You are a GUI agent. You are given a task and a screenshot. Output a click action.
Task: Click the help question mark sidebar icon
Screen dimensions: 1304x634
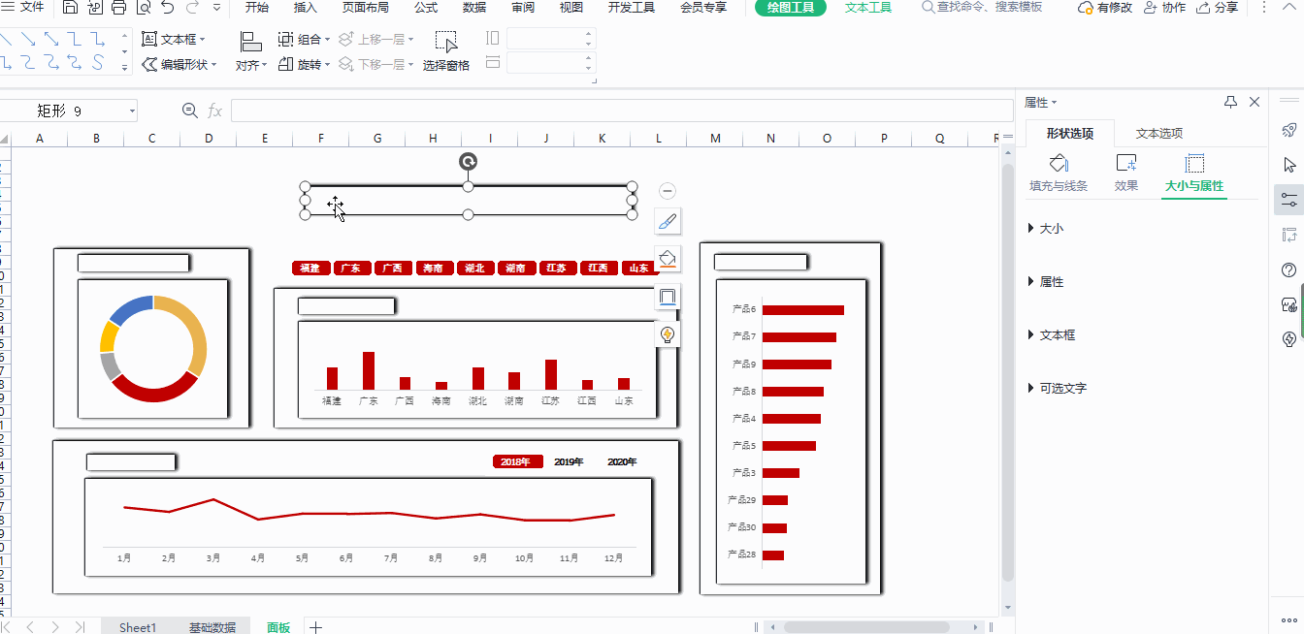1289,269
